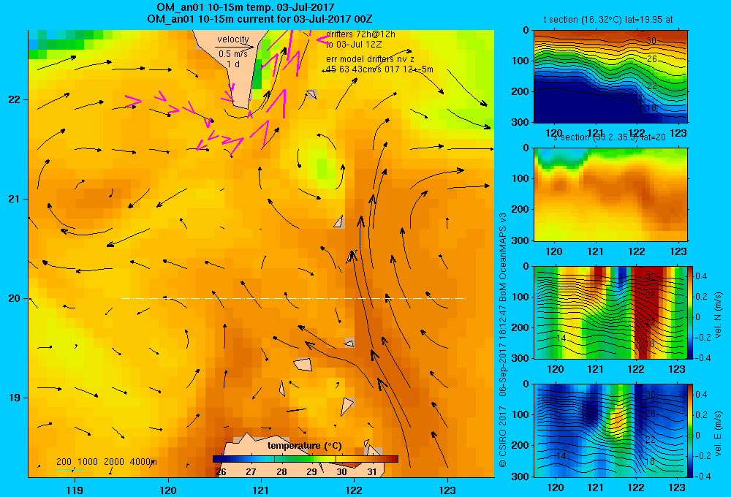Image resolution: width=731 pixels, height=497 pixels.
Task: Click the subtitle 'OM_an01 10-15m current for 03-Jul-2017 00Z'
Action: [x=260, y=19]
